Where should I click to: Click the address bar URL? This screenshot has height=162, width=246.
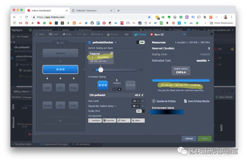tap(51, 17)
